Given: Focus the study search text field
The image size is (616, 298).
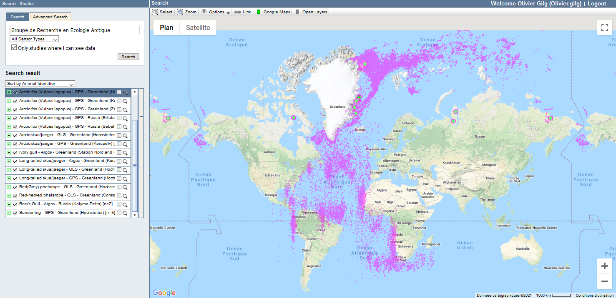Looking at the screenshot, I should click(74, 30).
